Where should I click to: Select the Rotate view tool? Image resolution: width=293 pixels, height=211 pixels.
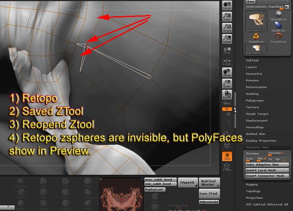pos(227,95)
